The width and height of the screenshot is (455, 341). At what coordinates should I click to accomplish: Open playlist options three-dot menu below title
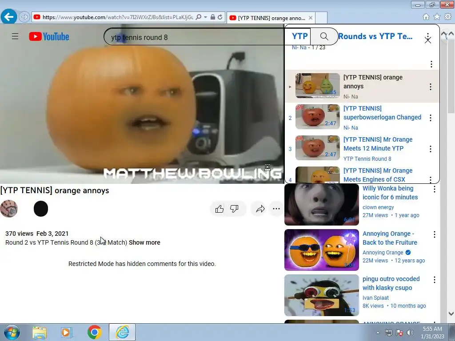tap(431, 64)
